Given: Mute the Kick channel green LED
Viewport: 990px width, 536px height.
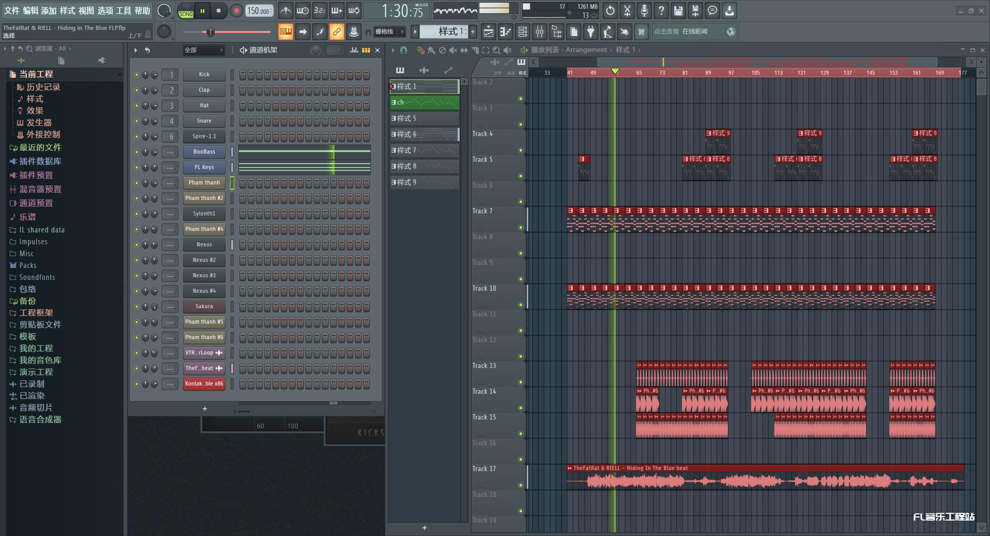Looking at the screenshot, I should point(137,75).
